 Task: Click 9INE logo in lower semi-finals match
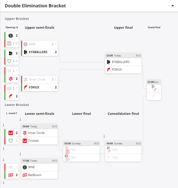coord(25,167)
